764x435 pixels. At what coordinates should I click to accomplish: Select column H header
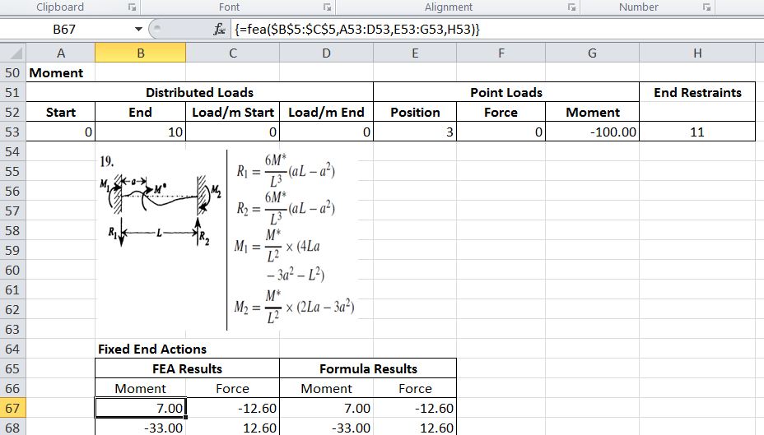pos(696,53)
